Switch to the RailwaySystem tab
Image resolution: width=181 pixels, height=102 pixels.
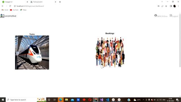(43, 2)
